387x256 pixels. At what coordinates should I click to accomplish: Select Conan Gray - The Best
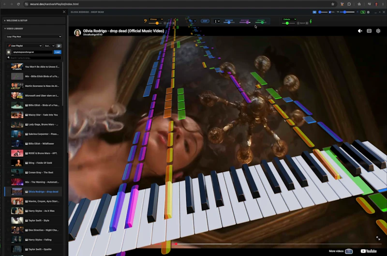[33, 172]
